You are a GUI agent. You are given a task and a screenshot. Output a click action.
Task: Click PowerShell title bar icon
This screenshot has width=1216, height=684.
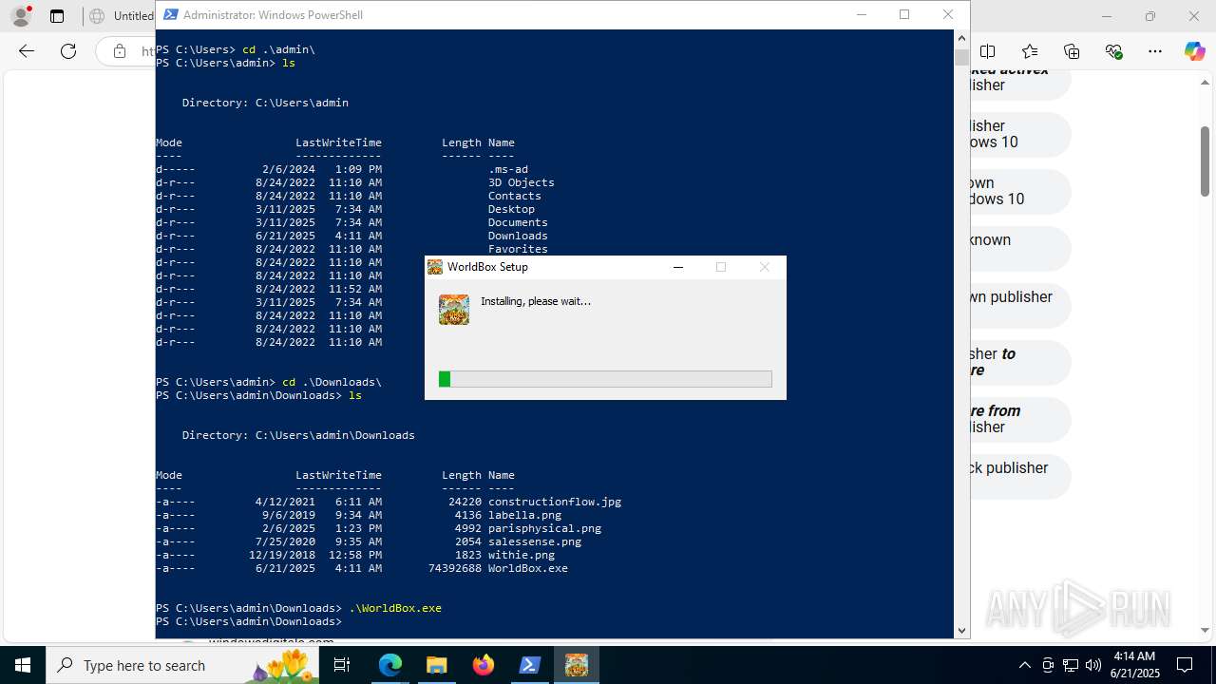click(170, 14)
